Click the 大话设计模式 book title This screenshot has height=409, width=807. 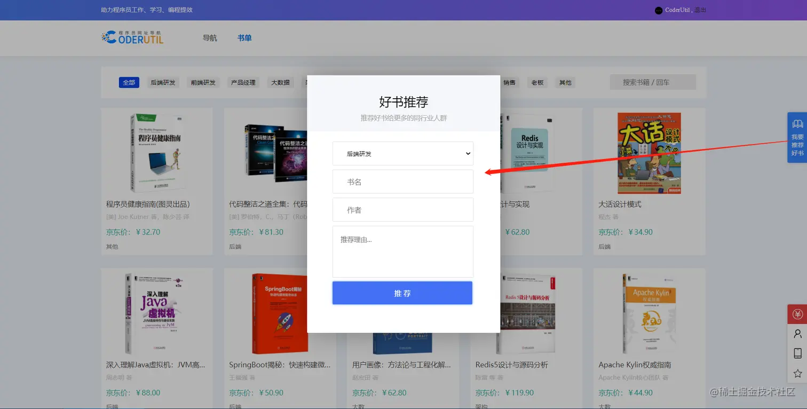click(x=620, y=204)
